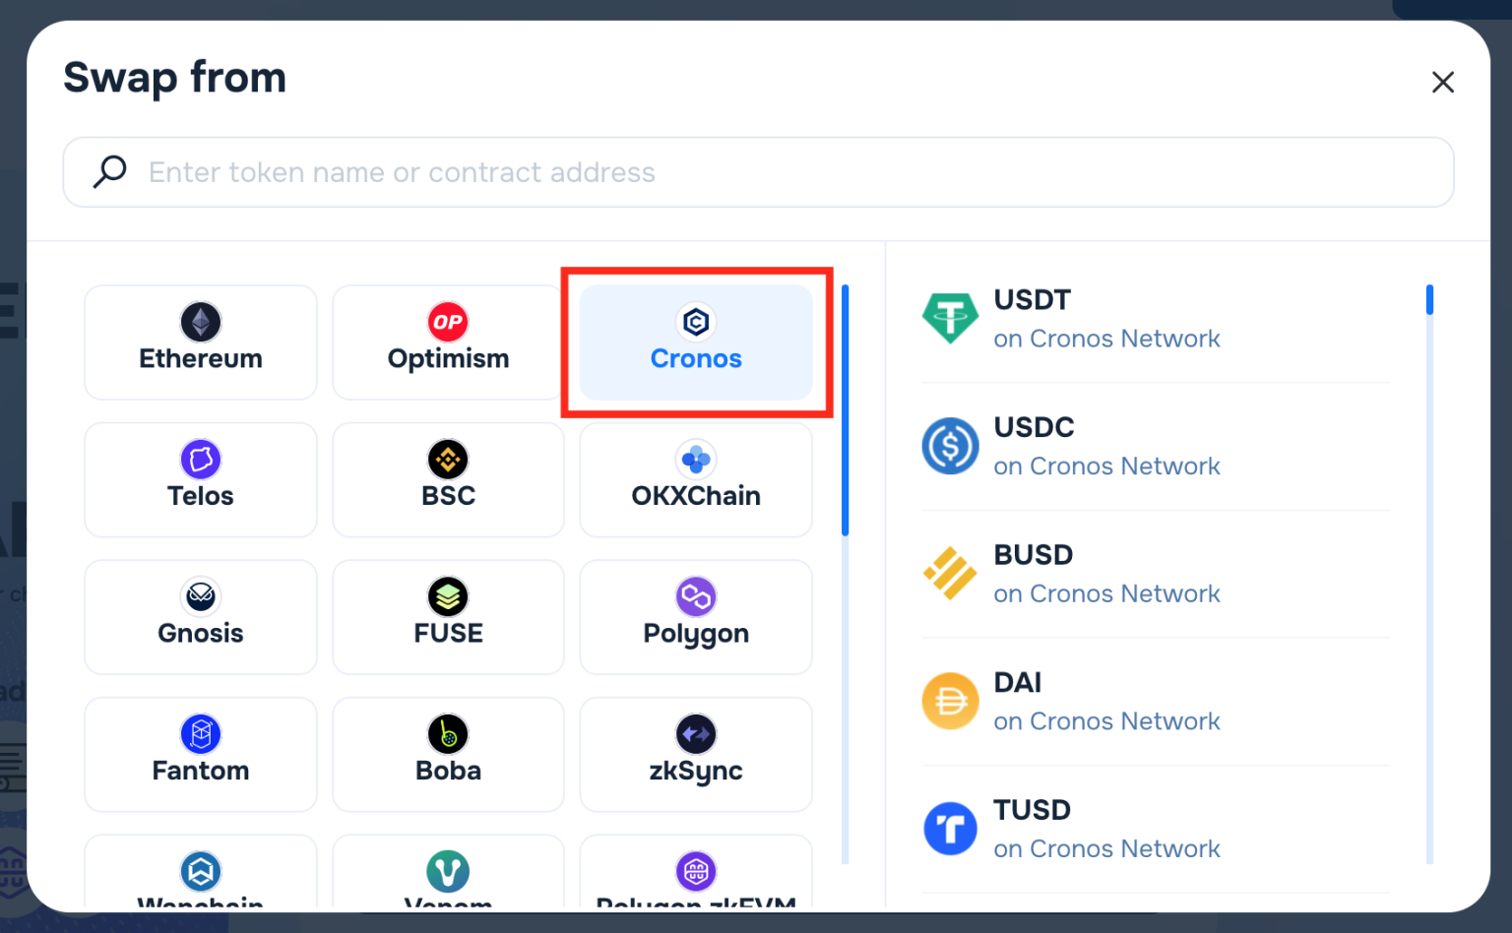Image resolution: width=1512 pixels, height=933 pixels.
Task: Select the Fantom network icon
Action: (200, 733)
